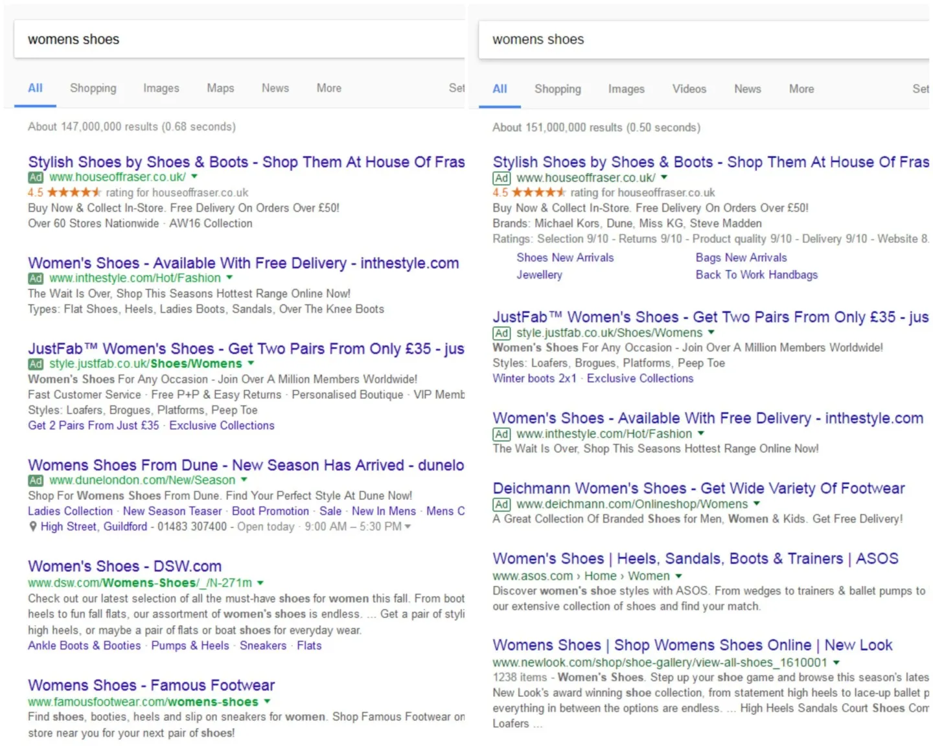Open the dropdown arrow after the dsw.com URL

click(x=260, y=583)
